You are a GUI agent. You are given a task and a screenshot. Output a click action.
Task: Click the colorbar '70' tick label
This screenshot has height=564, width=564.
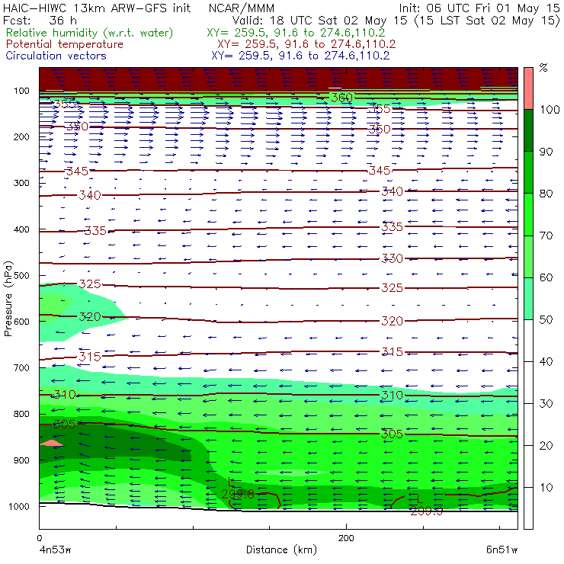(x=546, y=236)
